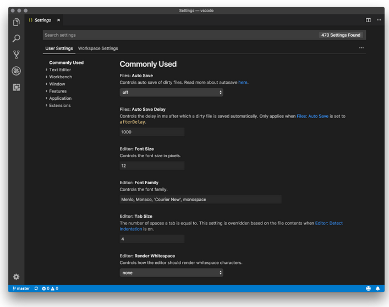The image size is (389, 307).
Task: Expand the Application category
Action: click(60, 98)
